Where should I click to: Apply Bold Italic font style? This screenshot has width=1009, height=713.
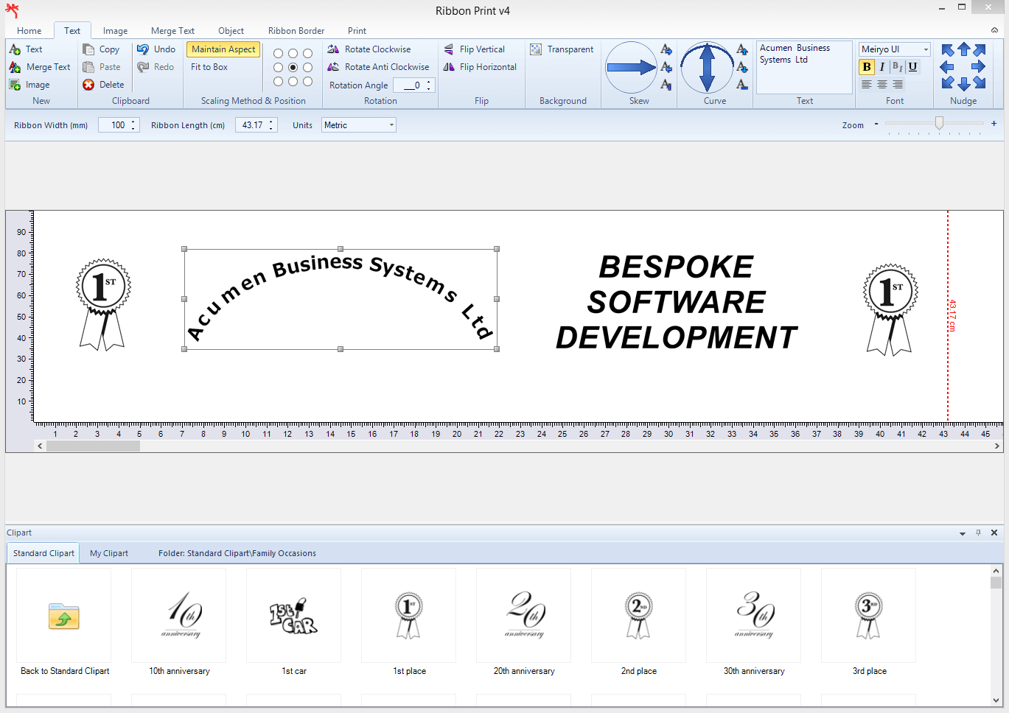[x=897, y=67]
